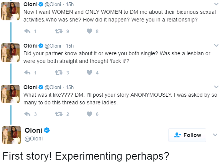
Task: Open options chevron on first tweet
Action: pos(216,4)
